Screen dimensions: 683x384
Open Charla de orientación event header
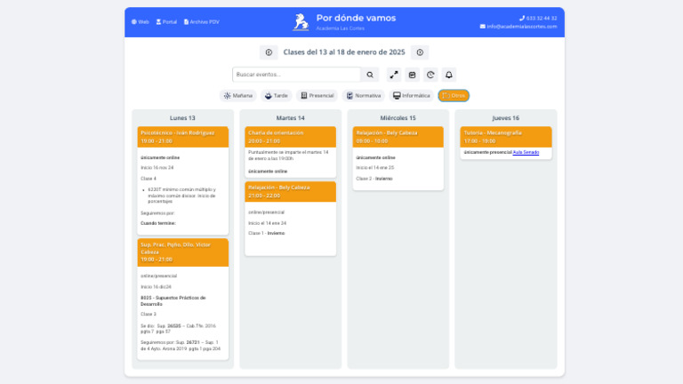pyautogui.click(x=291, y=137)
